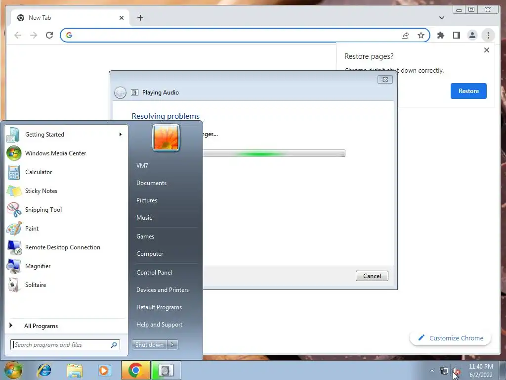Launch the Snipping Tool
Screen dimensions: 506x380
tap(66, 209)
